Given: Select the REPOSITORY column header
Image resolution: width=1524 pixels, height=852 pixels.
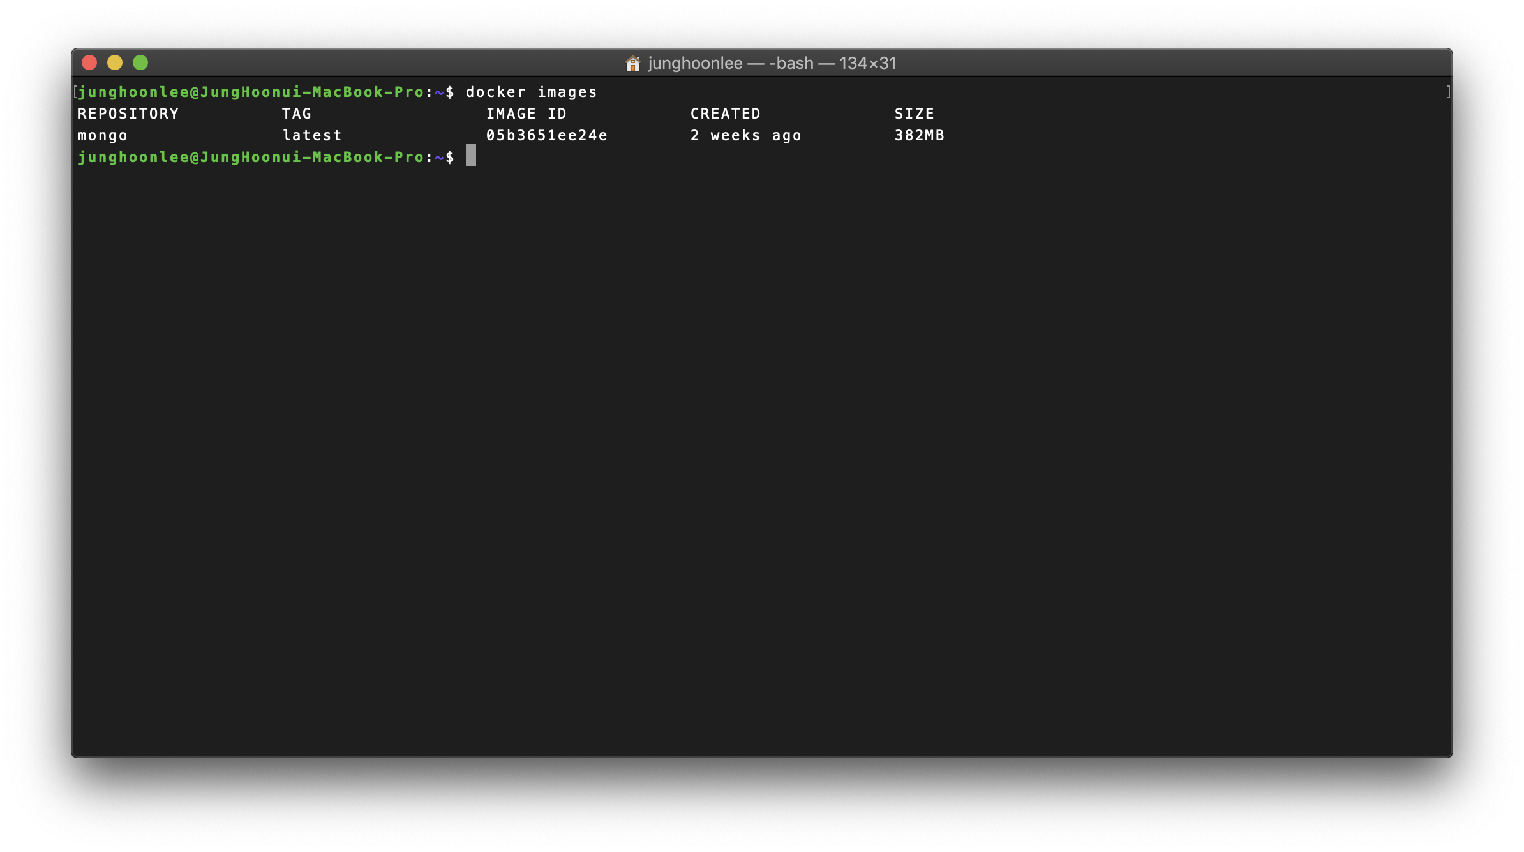Looking at the screenshot, I should [128, 114].
